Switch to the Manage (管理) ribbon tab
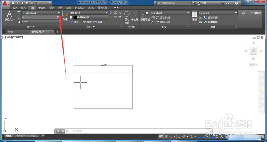This screenshot has width=267, height=142. pos(60,8)
